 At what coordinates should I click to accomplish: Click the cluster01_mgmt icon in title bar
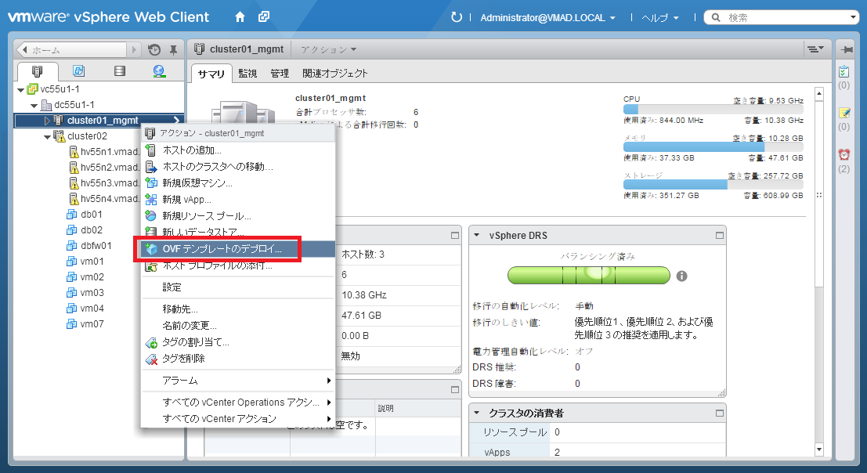point(199,49)
